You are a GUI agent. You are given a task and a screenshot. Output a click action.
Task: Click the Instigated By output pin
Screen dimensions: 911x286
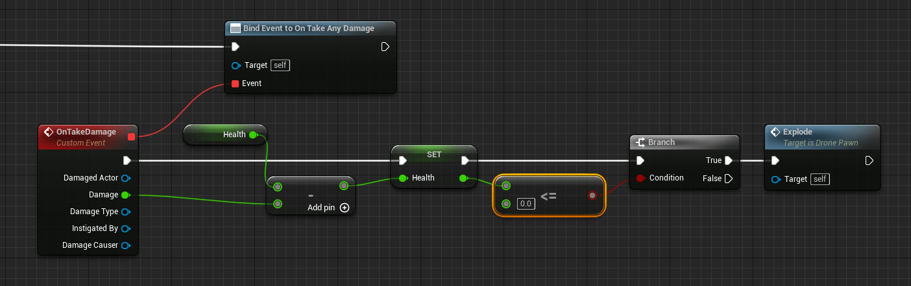pyautogui.click(x=126, y=228)
